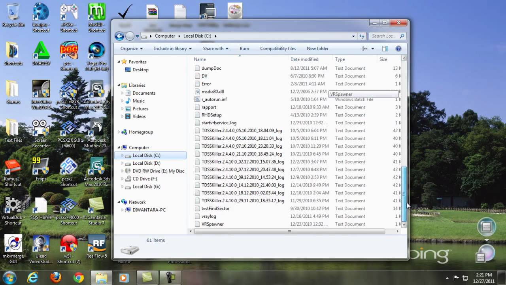Click the Search Local Disk input field
Screen dimensions: 506x285
[x=387, y=36]
